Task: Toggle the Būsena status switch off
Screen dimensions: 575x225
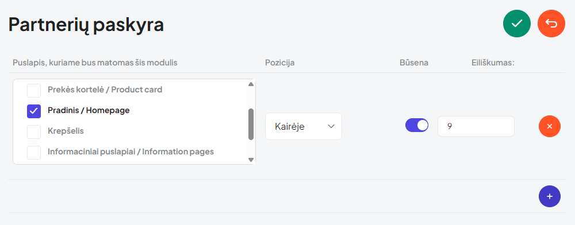Action: [x=416, y=125]
